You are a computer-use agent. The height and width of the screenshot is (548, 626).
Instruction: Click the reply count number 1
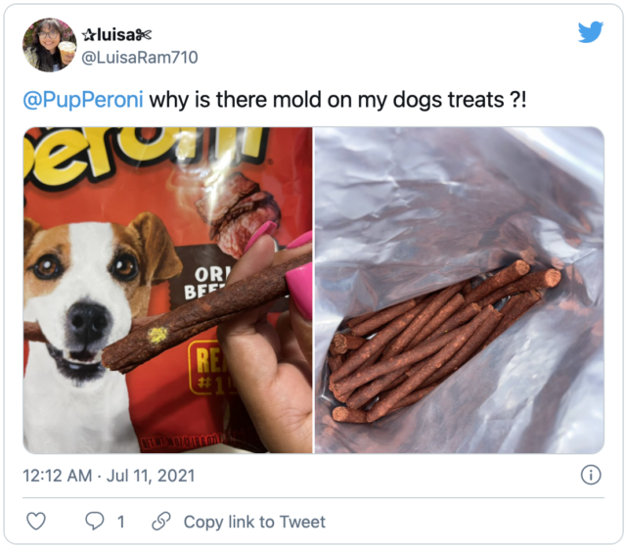[x=121, y=522]
